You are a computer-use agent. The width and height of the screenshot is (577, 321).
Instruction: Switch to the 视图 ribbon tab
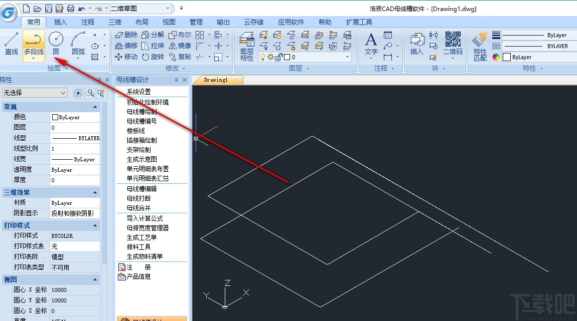point(169,22)
